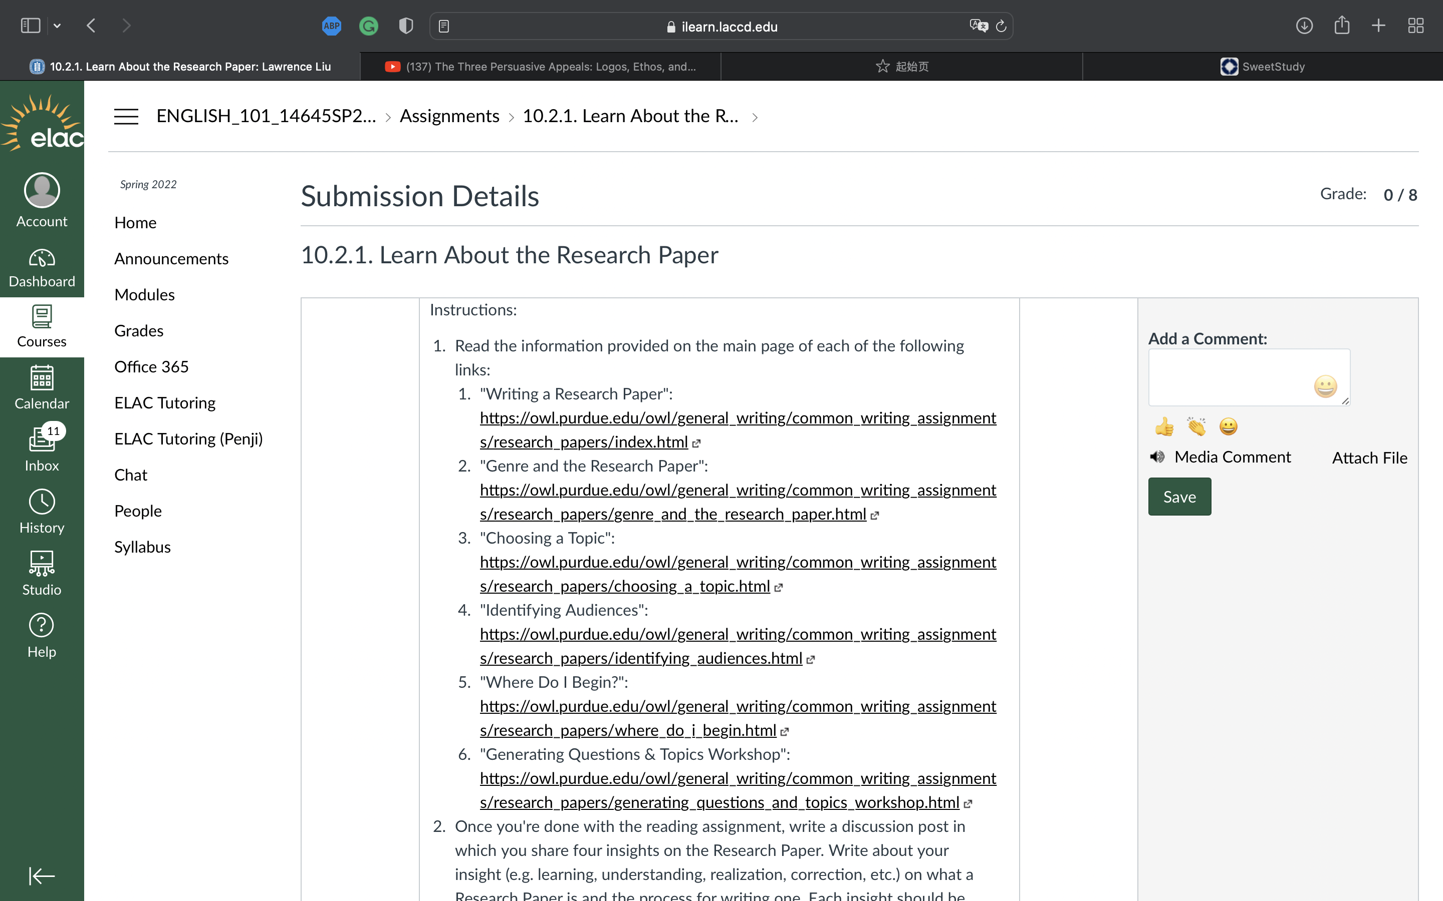Open the where_do_i_begin.html link
This screenshot has width=1443, height=901.
(738, 718)
